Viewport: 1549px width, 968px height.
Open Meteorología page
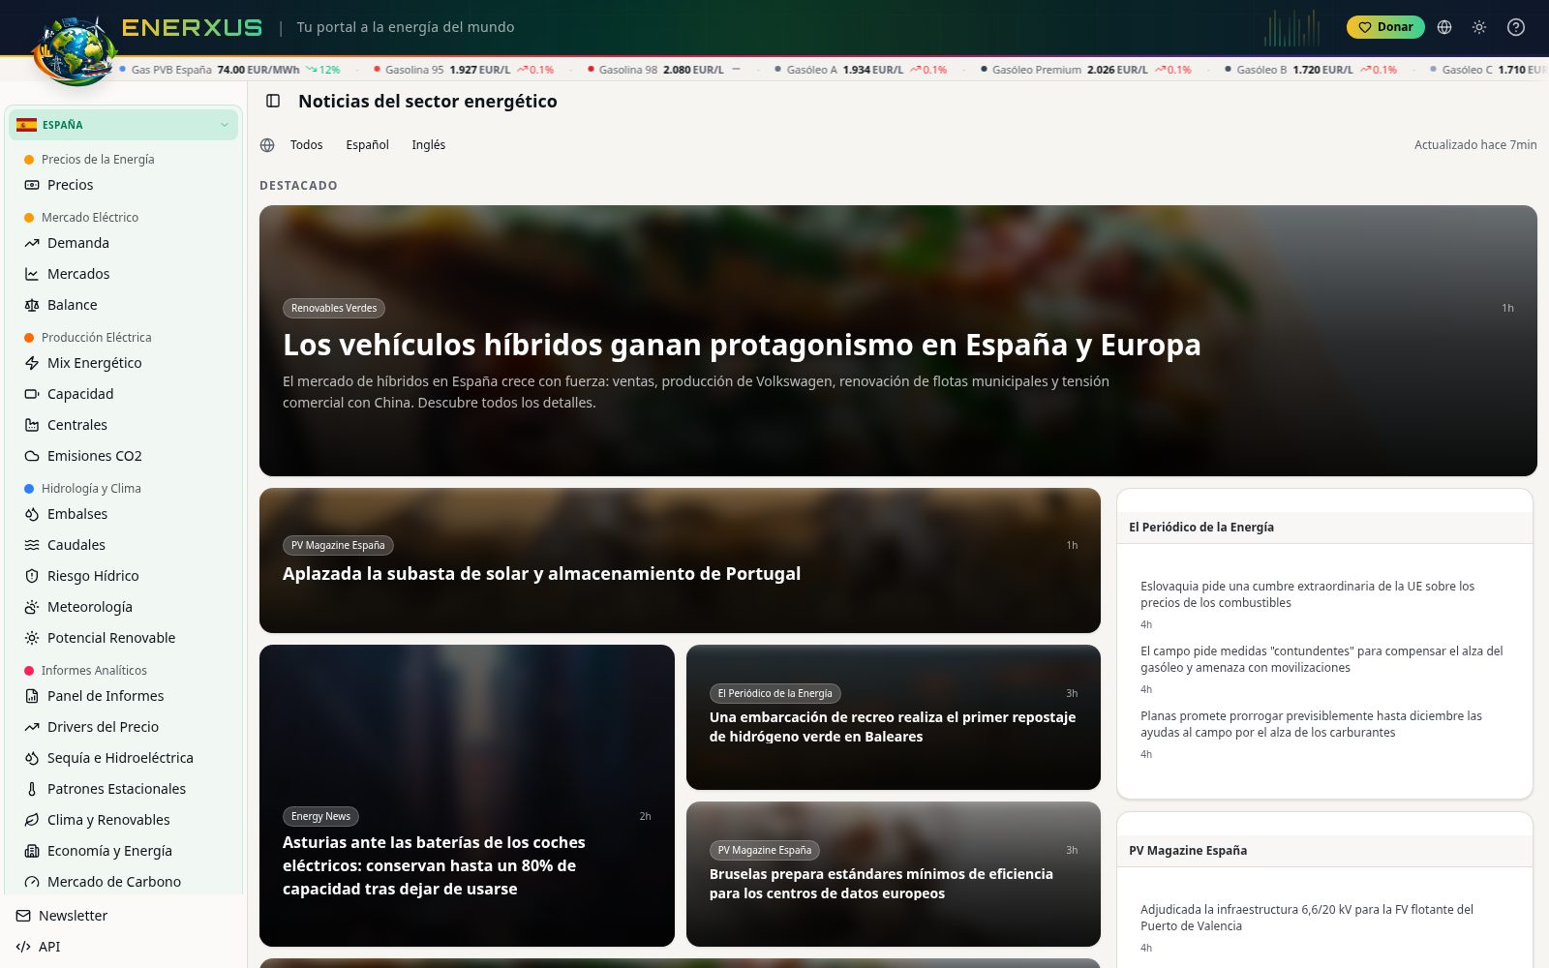click(123, 607)
